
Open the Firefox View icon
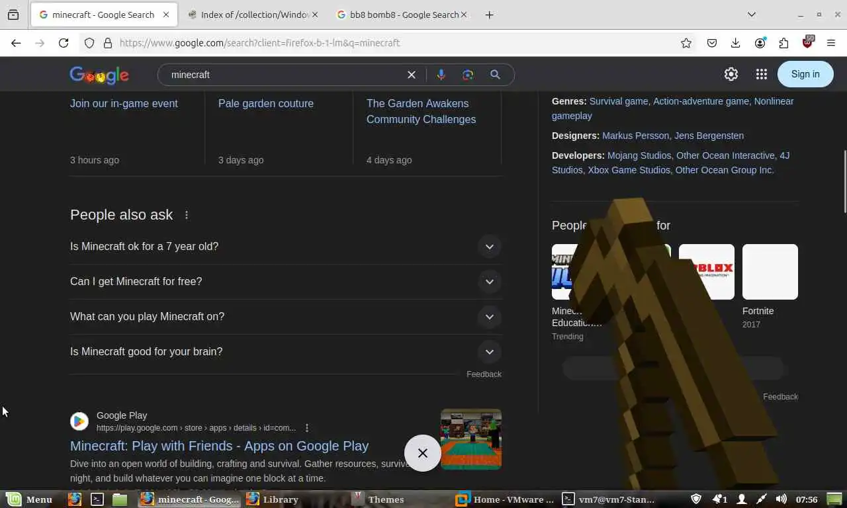[13, 15]
